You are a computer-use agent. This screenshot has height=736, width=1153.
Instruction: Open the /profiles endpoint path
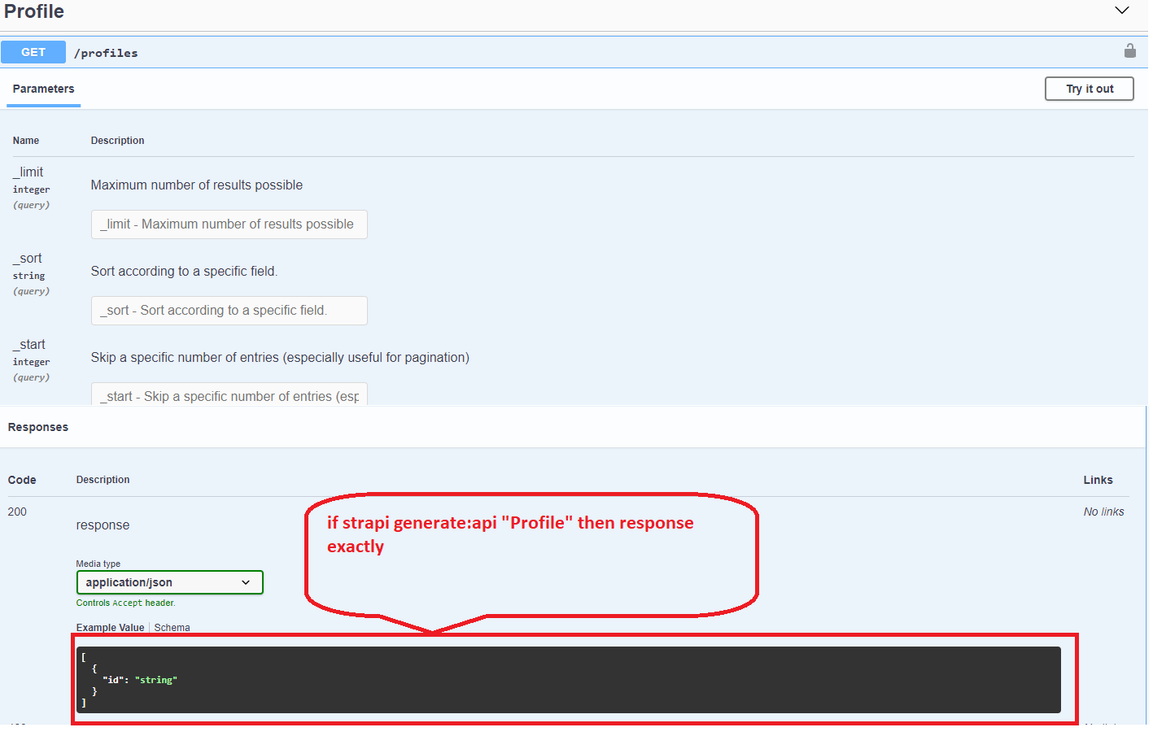click(106, 53)
